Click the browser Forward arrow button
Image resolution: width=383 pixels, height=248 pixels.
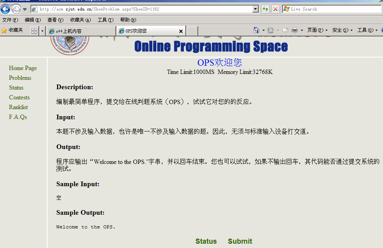(x=16, y=9)
